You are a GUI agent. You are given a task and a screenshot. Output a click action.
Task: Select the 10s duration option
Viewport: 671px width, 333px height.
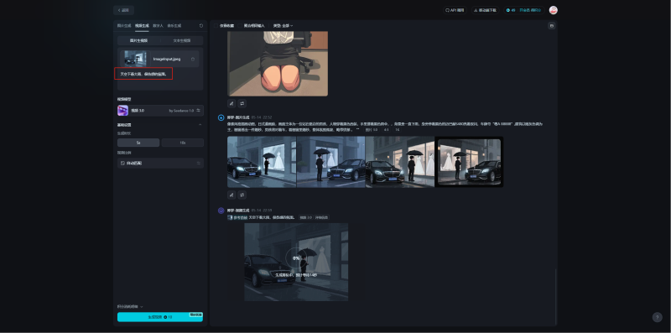183,143
